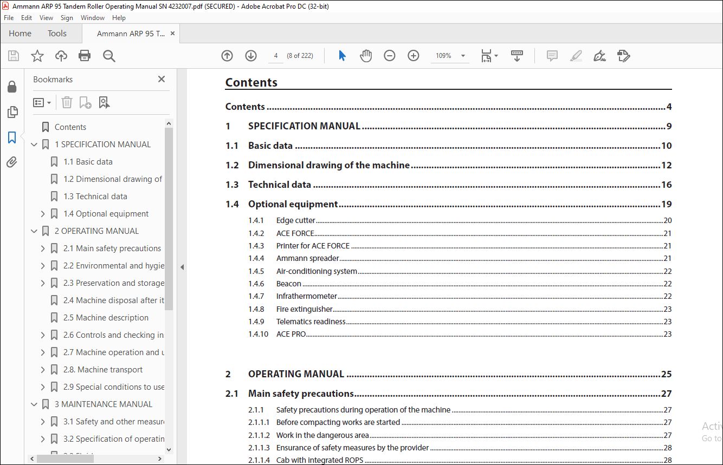Expand 3.1 Safety and other measures bookmark
The height and width of the screenshot is (465, 723).
coord(43,422)
